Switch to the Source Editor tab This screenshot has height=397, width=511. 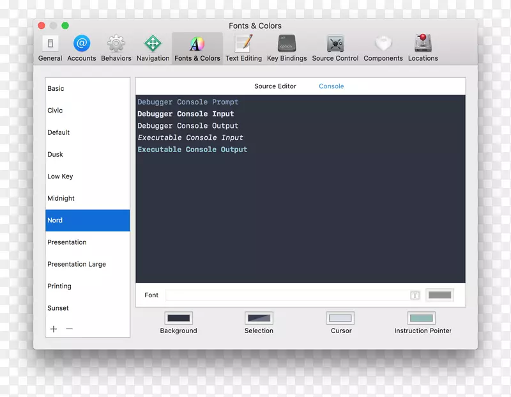[275, 86]
